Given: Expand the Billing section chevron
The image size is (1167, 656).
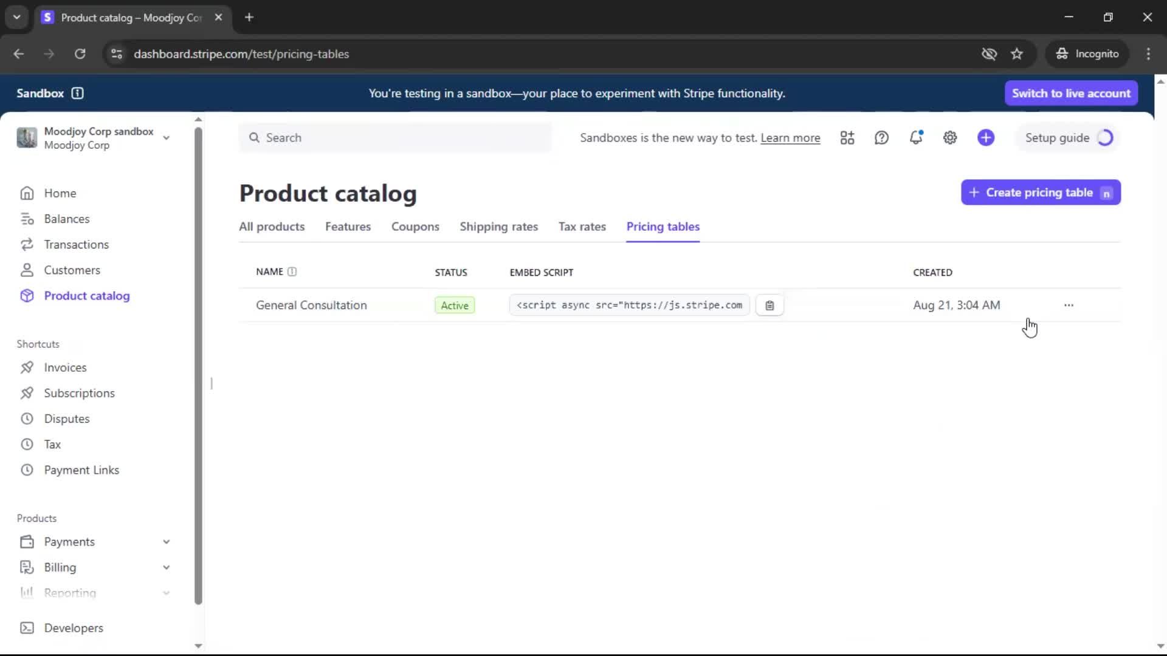Looking at the screenshot, I should pos(166,567).
